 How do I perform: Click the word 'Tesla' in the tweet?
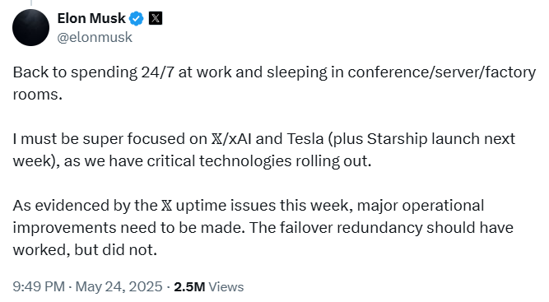click(x=305, y=139)
